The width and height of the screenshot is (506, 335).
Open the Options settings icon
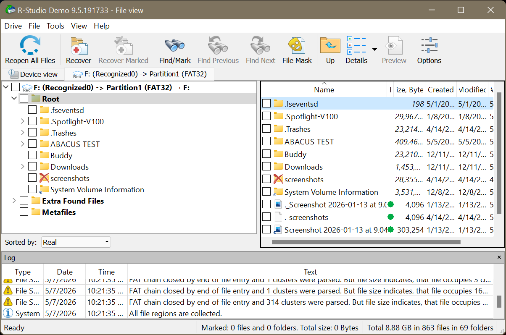click(429, 45)
